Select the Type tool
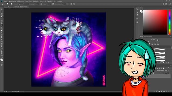Viewport: 172px width, 96px height. click(x=2, y=44)
